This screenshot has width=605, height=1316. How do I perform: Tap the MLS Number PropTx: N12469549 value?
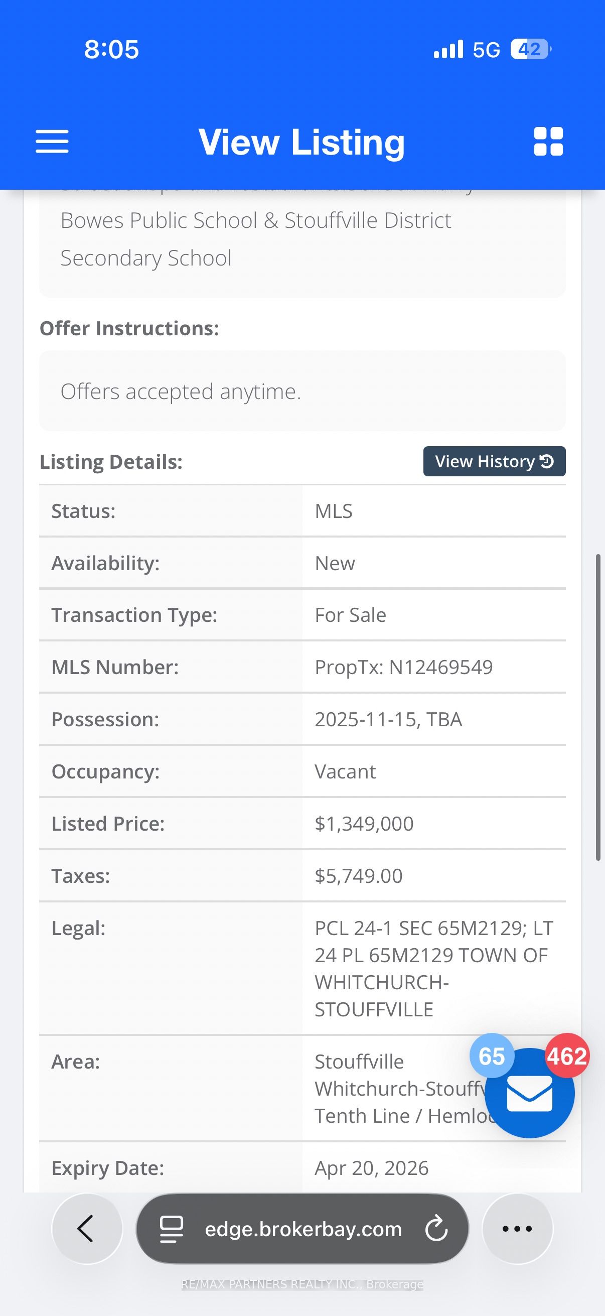(x=403, y=667)
